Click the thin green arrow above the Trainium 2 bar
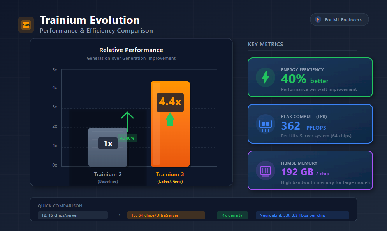Image resolution: width=387 pixels, height=231 pixels. click(127, 121)
